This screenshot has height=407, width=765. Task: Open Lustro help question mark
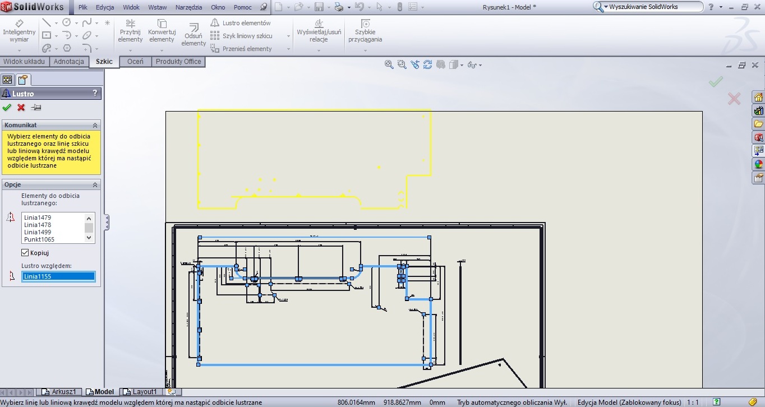95,93
